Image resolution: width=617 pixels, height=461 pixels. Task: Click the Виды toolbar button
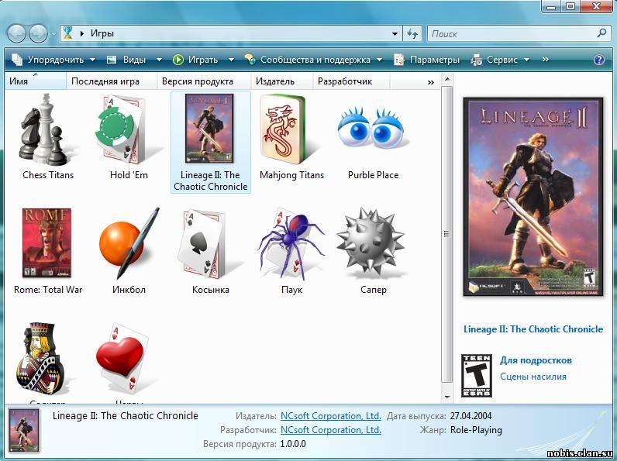pyautogui.click(x=126, y=60)
